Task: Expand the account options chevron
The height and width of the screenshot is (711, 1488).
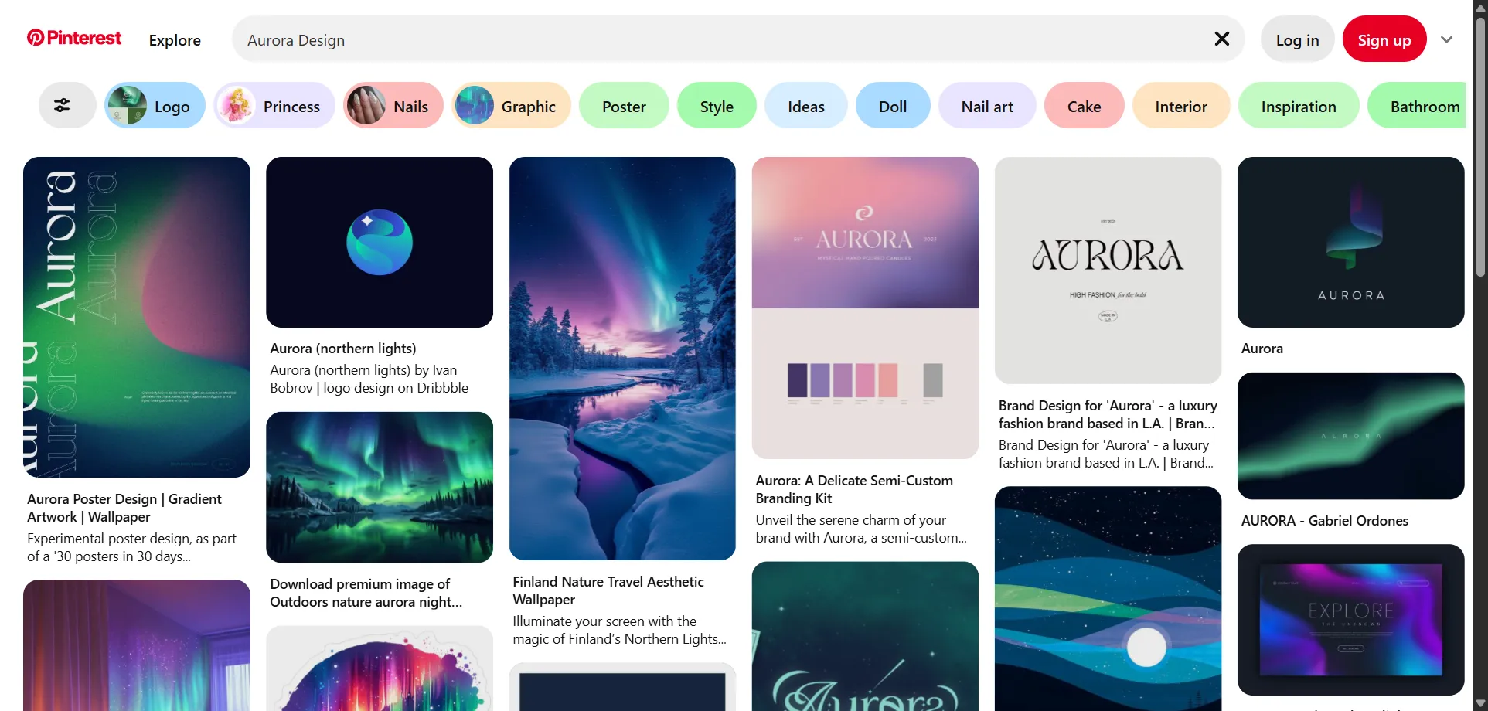Action: pyautogui.click(x=1446, y=39)
